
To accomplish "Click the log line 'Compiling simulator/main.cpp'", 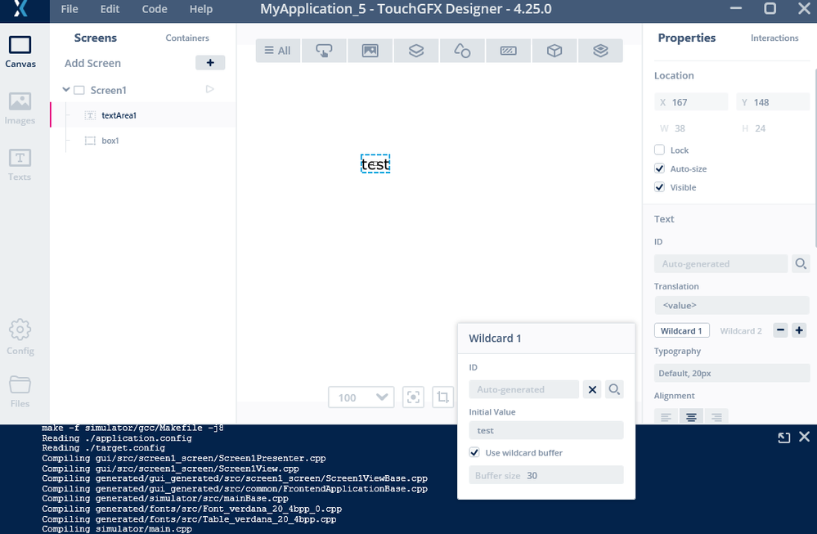I will 117,529.
